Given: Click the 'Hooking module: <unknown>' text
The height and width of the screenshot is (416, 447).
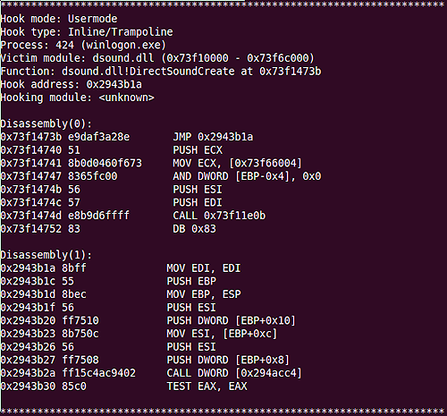Looking at the screenshot, I should (77, 98).
